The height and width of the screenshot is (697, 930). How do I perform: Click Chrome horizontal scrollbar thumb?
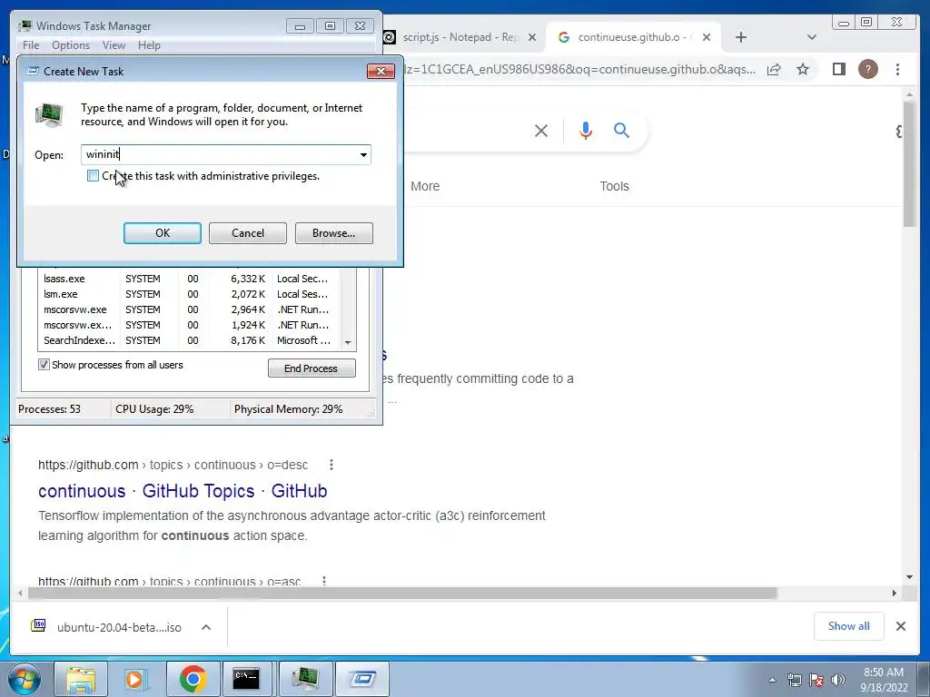click(x=402, y=593)
